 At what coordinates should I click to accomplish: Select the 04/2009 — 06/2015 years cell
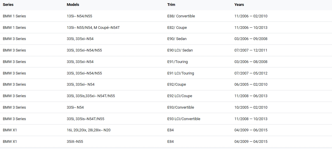[251, 130]
